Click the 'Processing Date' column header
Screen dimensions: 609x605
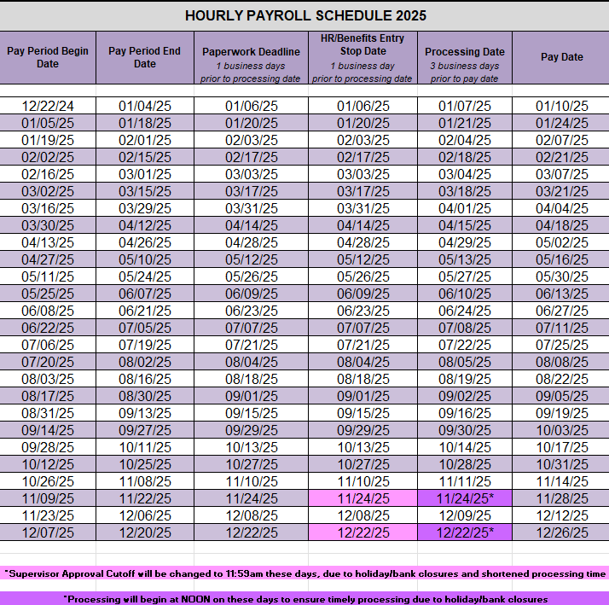pyautogui.click(x=465, y=57)
